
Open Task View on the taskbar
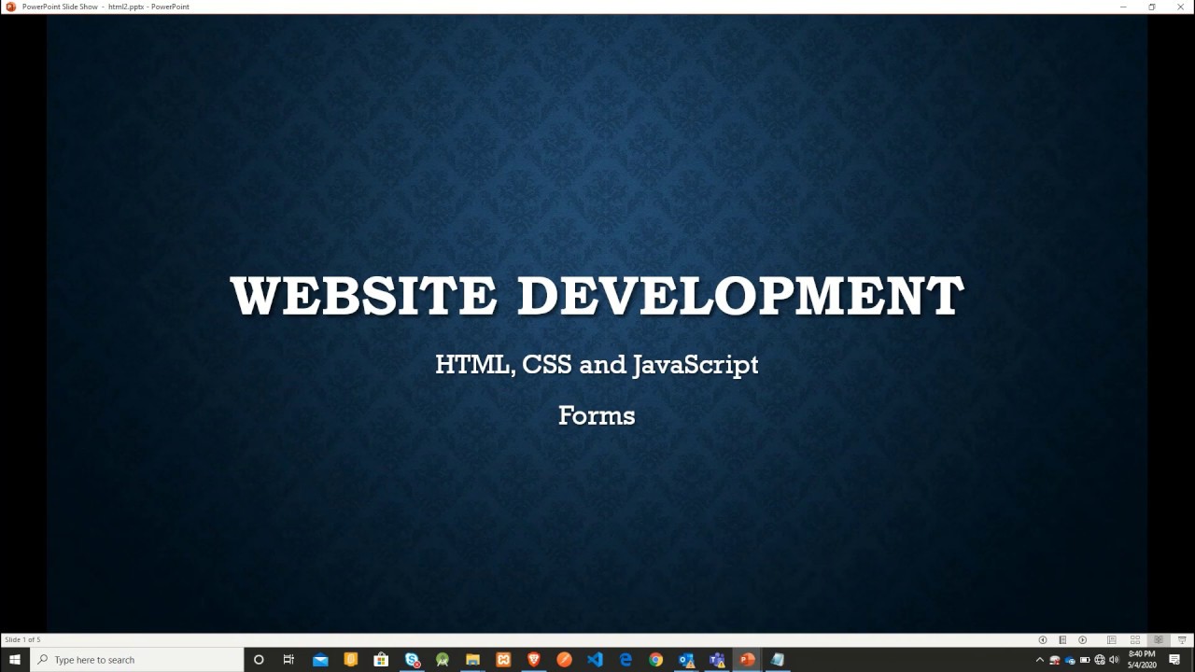click(x=288, y=660)
